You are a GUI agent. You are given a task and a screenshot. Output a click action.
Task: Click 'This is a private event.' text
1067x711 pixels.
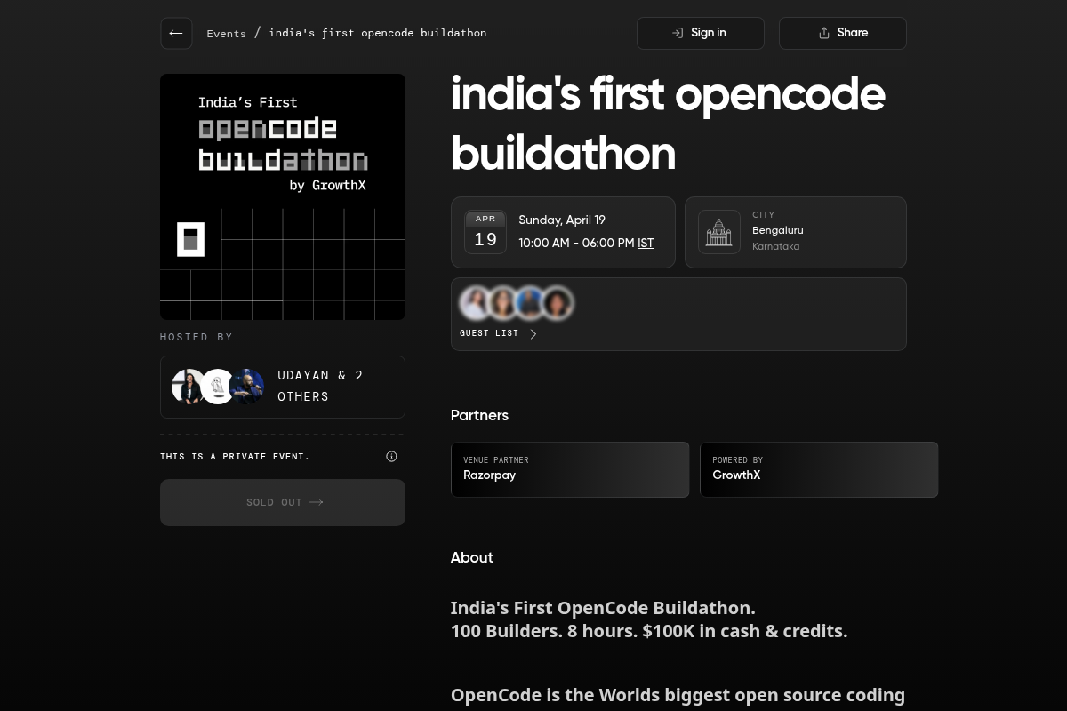235,456
